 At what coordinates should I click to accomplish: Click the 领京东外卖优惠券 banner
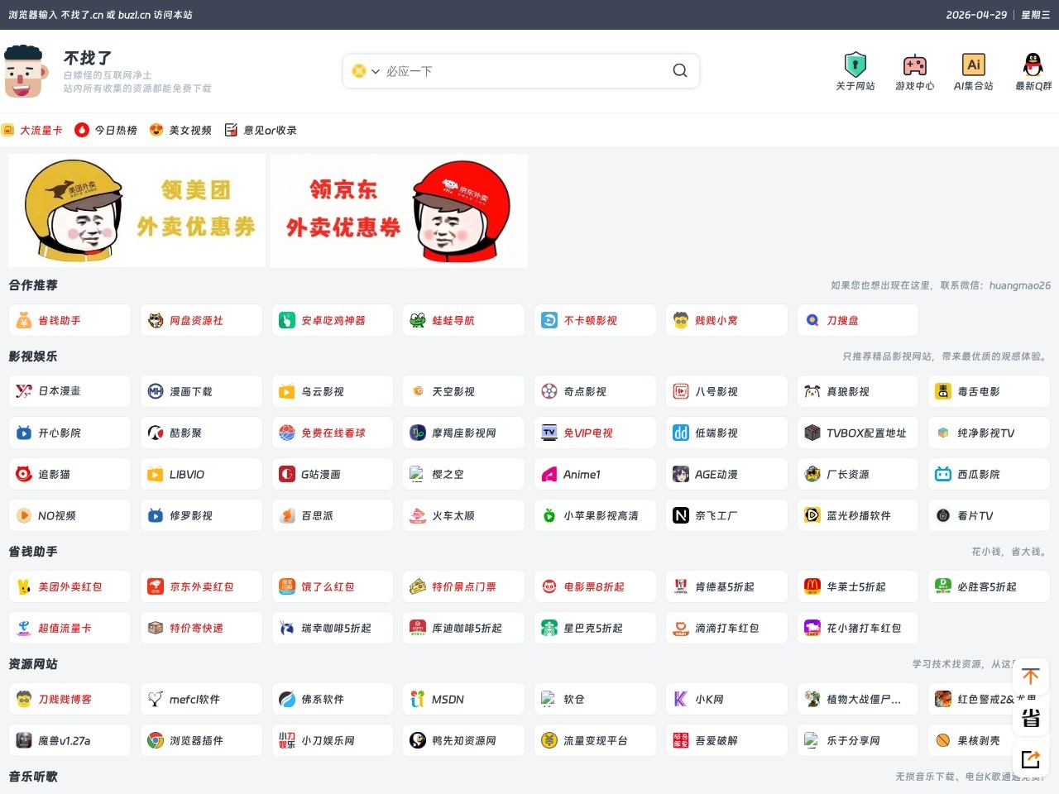pos(399,211)
